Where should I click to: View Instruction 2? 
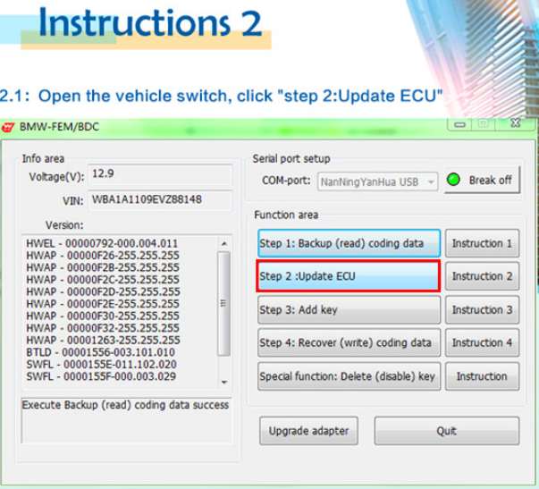click(x=482, y=276)
